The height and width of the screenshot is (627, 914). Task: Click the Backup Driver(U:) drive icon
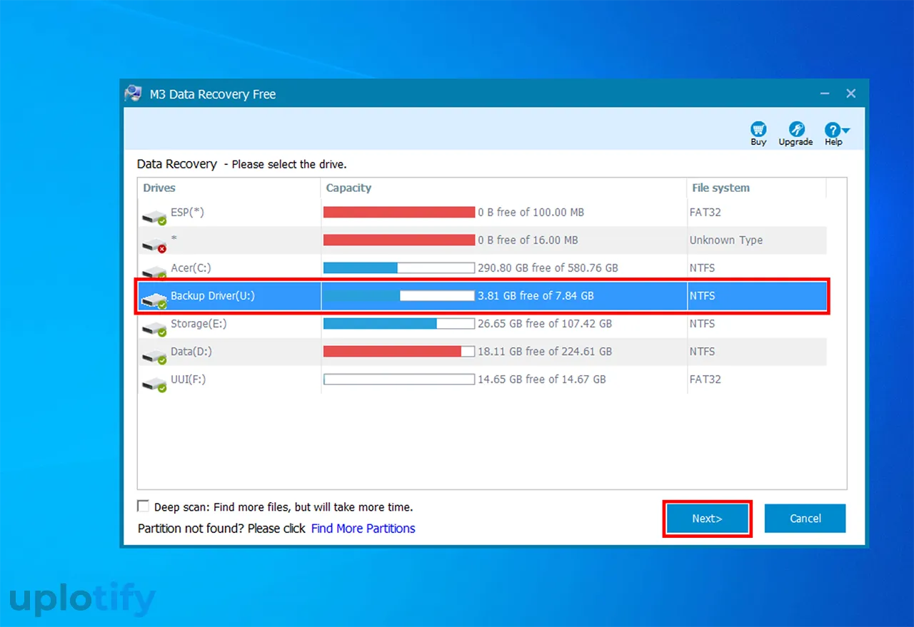point(154,300)
